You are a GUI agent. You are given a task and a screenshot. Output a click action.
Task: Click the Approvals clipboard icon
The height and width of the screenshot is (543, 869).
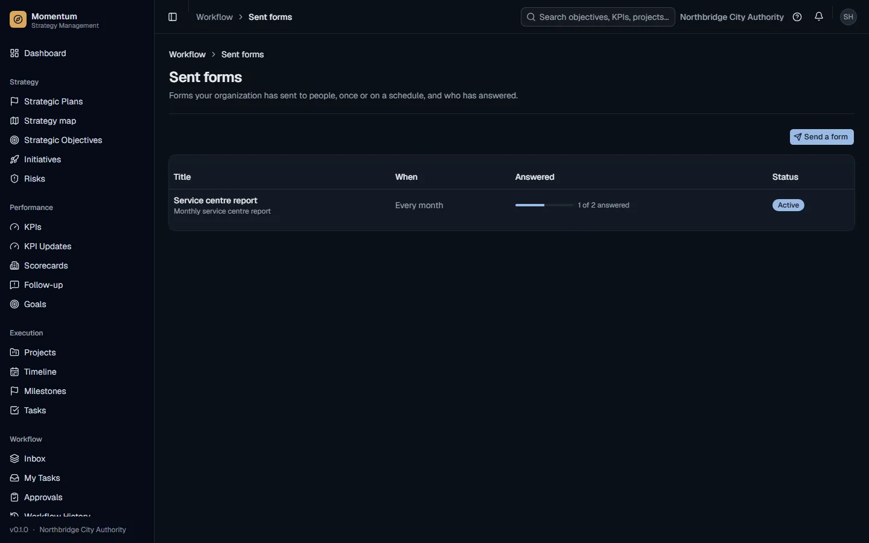[x=14, y=497]
